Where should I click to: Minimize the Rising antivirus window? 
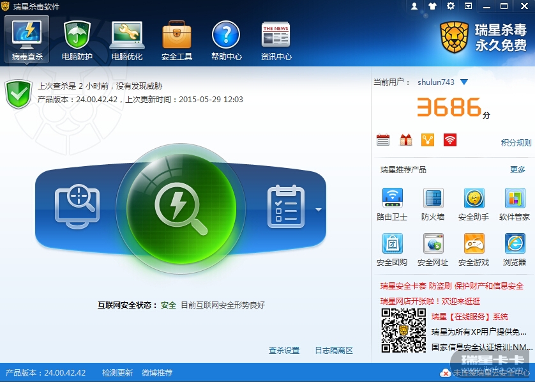click(x=486, y=6)
